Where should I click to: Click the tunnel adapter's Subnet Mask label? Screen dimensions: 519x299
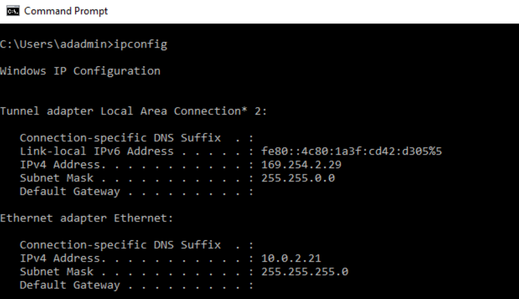pos(56,178)
